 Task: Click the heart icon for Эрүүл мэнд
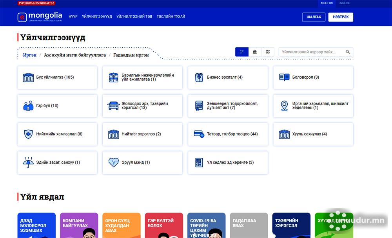114,162
